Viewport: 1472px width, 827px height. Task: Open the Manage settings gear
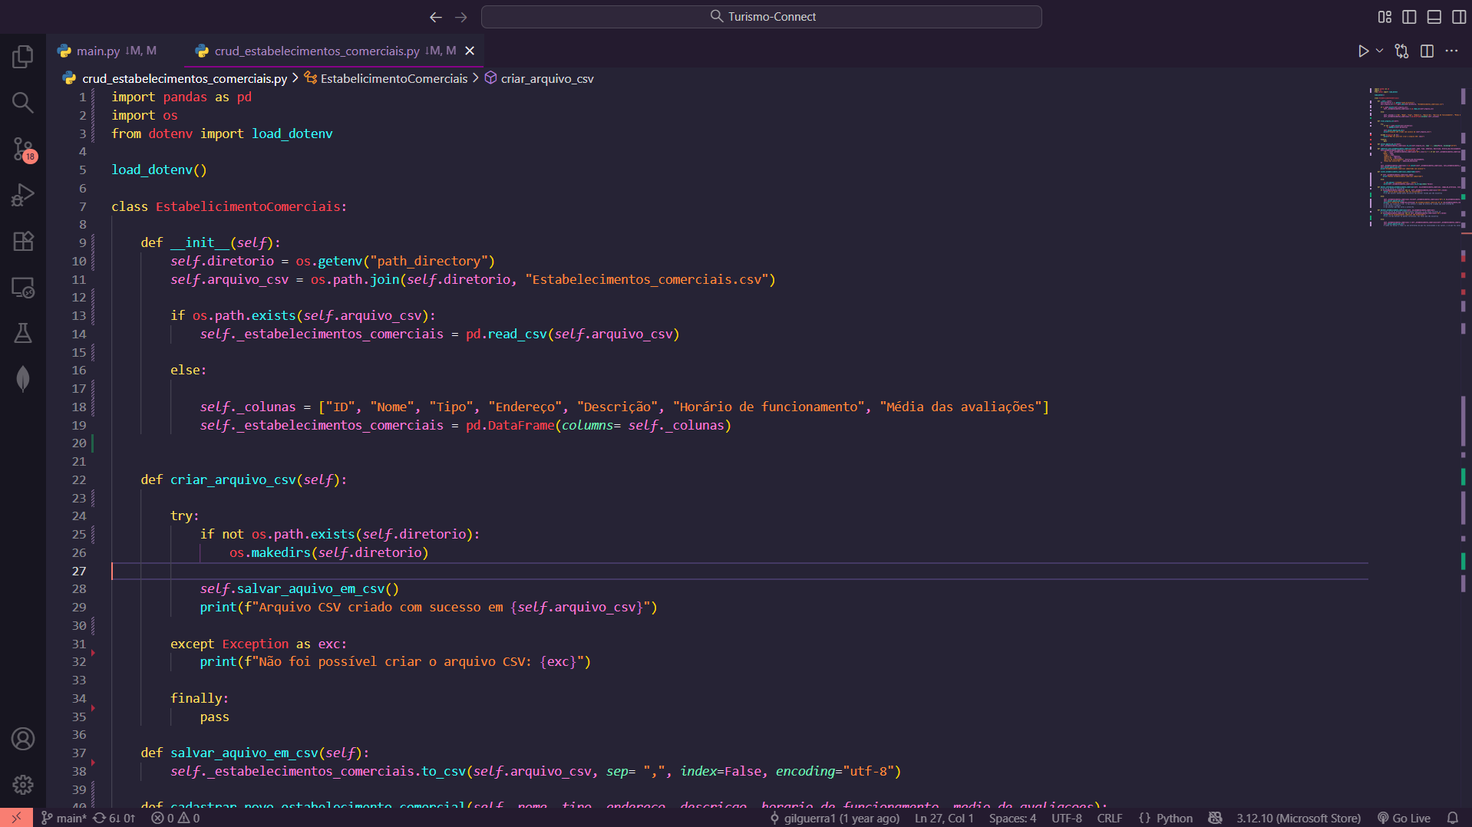pos(23,784)
